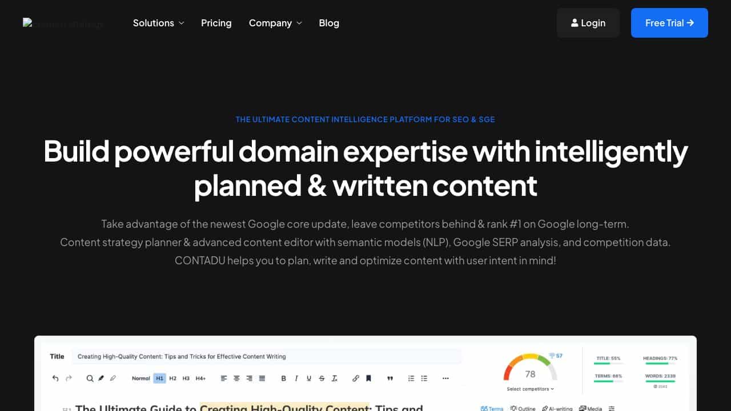This screenshot has height=411, width=731.
Task: Insert a blockquote with the quote icon
Action: pos(390,378)
